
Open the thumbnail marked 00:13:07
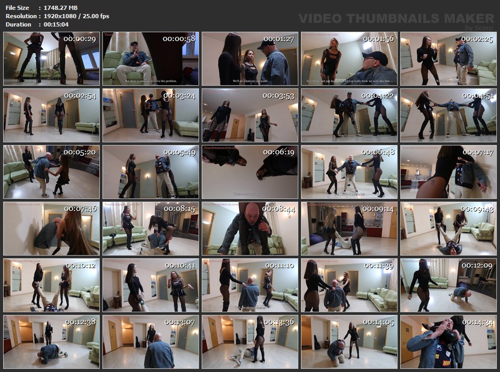pyautogui.click(x=151, y=342)
